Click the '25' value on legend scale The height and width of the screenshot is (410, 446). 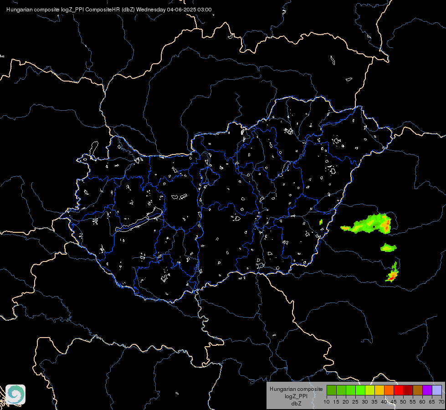(x=355, y=402)
